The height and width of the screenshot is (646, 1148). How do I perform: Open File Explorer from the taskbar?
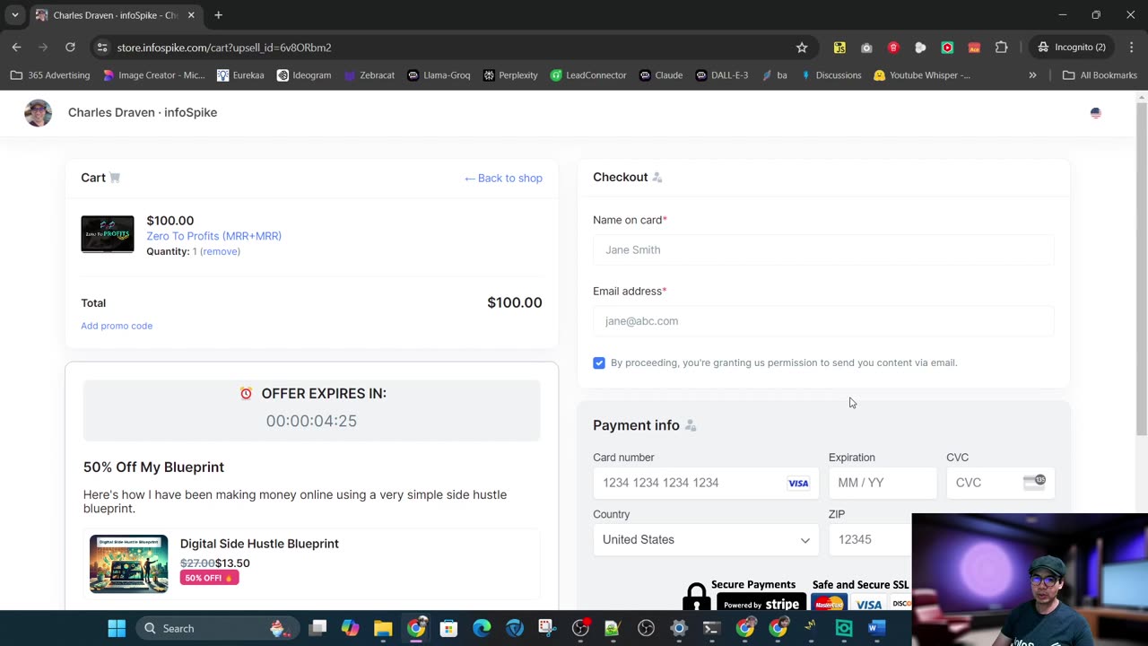383,628
